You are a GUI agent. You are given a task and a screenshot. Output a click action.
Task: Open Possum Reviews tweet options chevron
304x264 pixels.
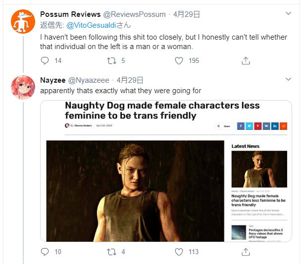point(289,13)
